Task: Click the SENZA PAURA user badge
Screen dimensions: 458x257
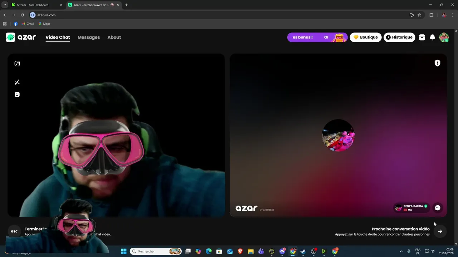Action: pyautogui.click(x=411, y=208)
